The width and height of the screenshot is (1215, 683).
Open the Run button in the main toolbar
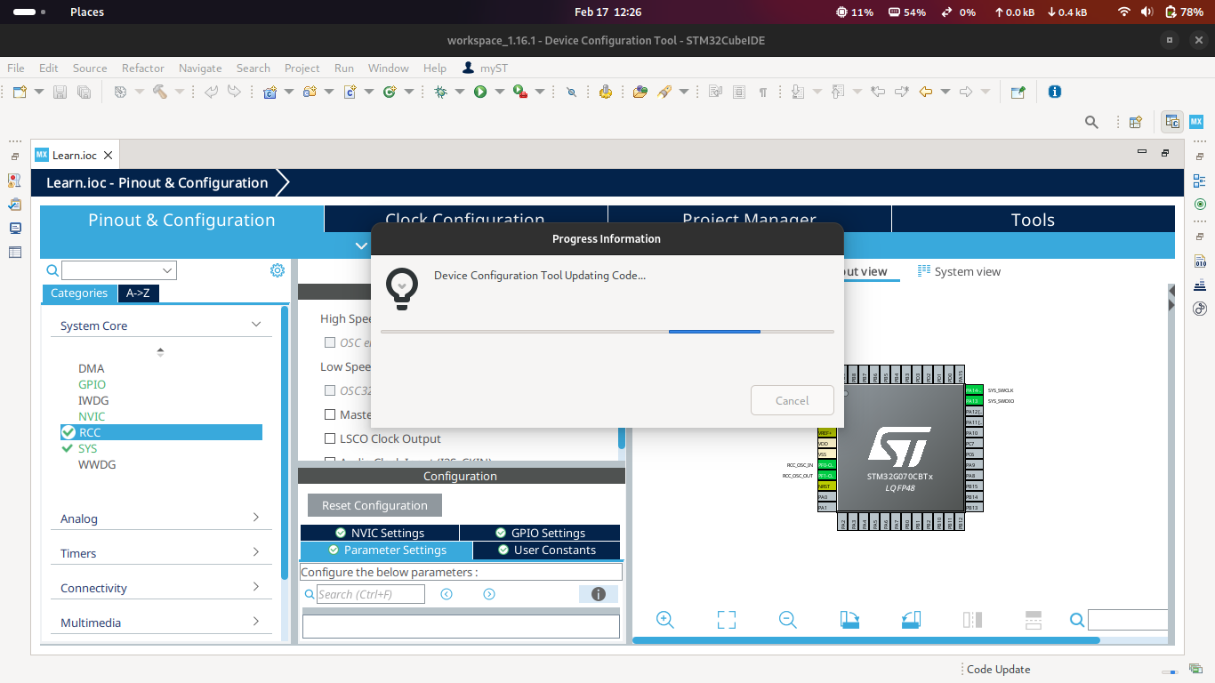(x=481, y=92)
